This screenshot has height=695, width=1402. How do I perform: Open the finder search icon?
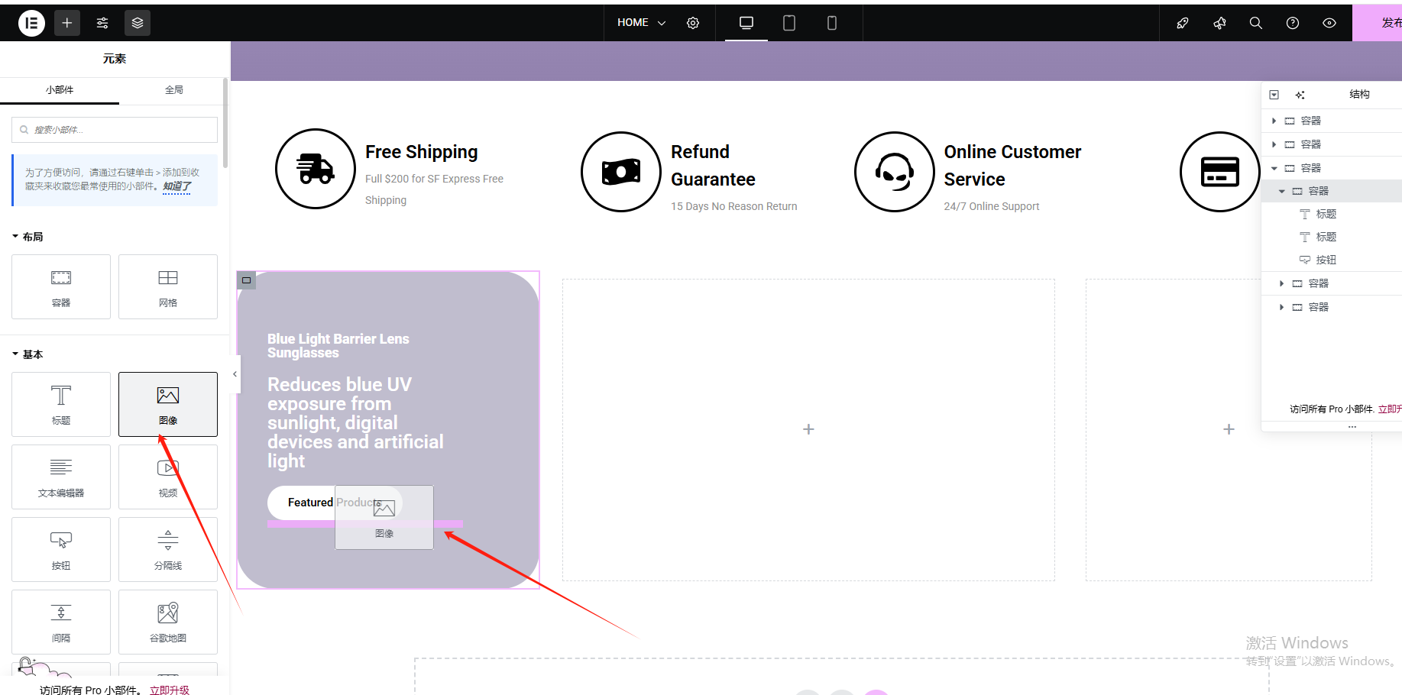[x=1255, y=23]
